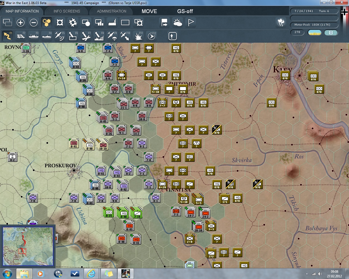Select the F1 move mode icon
Viewport: 349px width, 279px height.
(x=7, y=36)
